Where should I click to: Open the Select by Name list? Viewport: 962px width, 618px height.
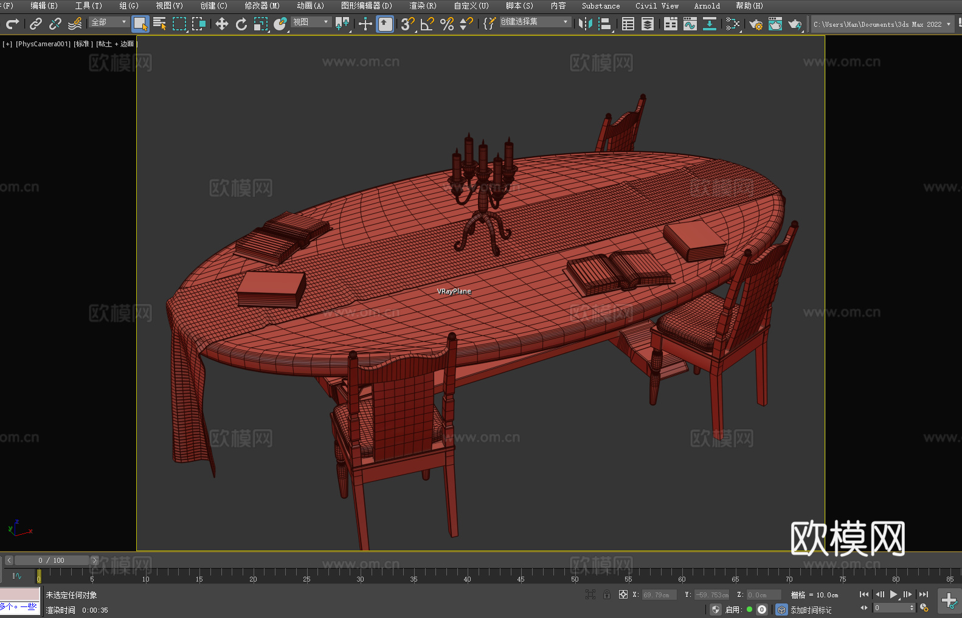click(160, 24)
